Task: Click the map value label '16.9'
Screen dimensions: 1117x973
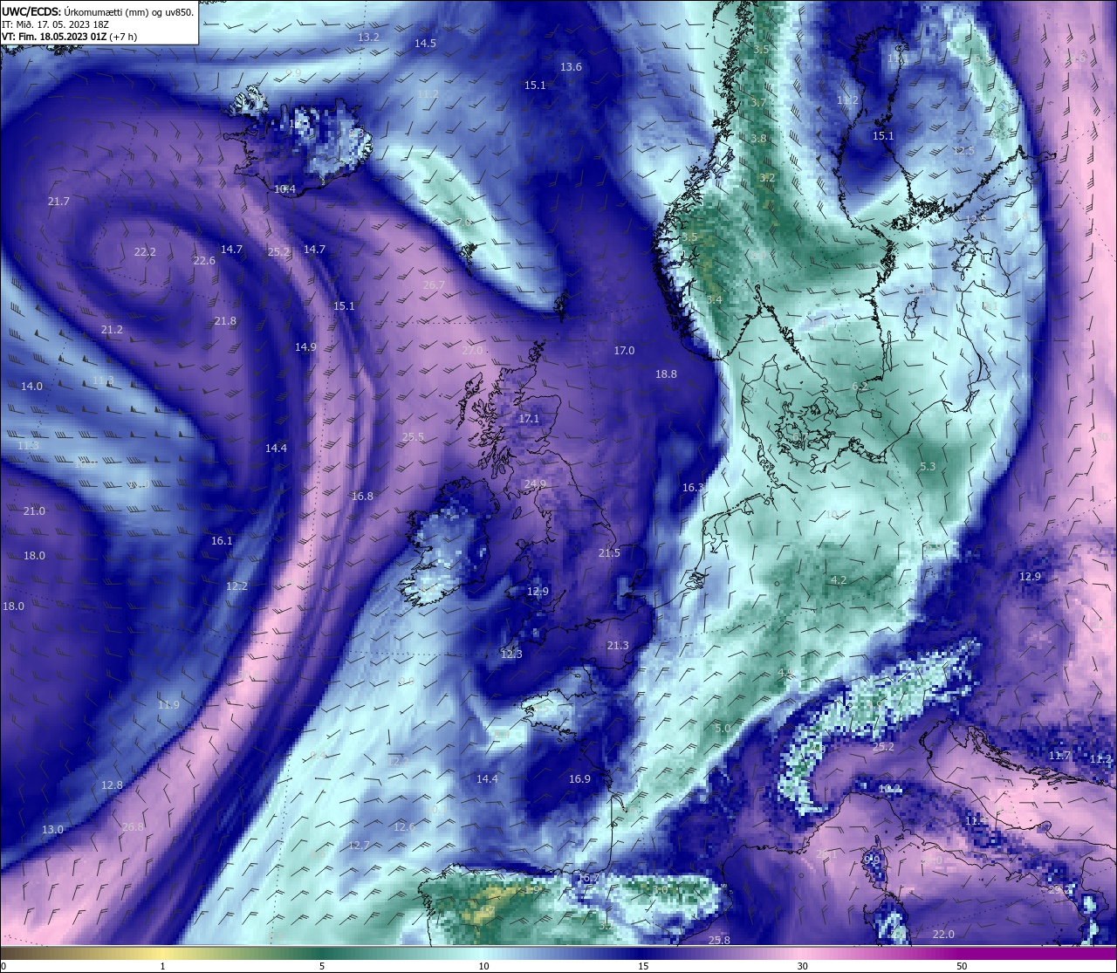Action: pos(579,779)
